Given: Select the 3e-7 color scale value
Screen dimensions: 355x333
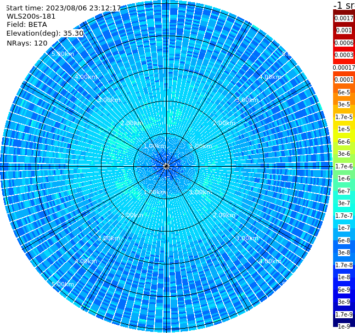Looking at the screenshot, I should click(x=344, y=203).
